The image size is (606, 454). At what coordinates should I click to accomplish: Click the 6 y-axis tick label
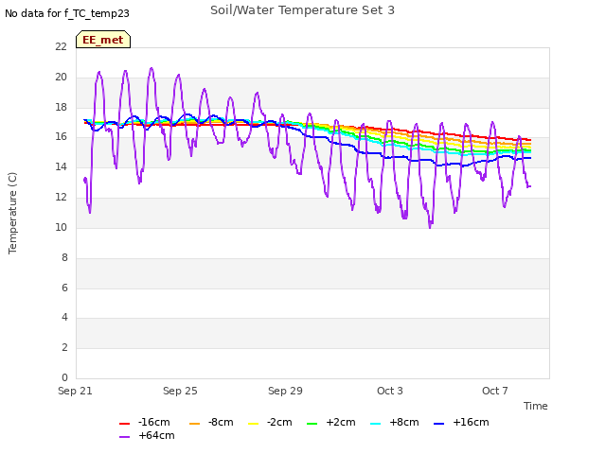pyautogui.click(x=64, y=288)
